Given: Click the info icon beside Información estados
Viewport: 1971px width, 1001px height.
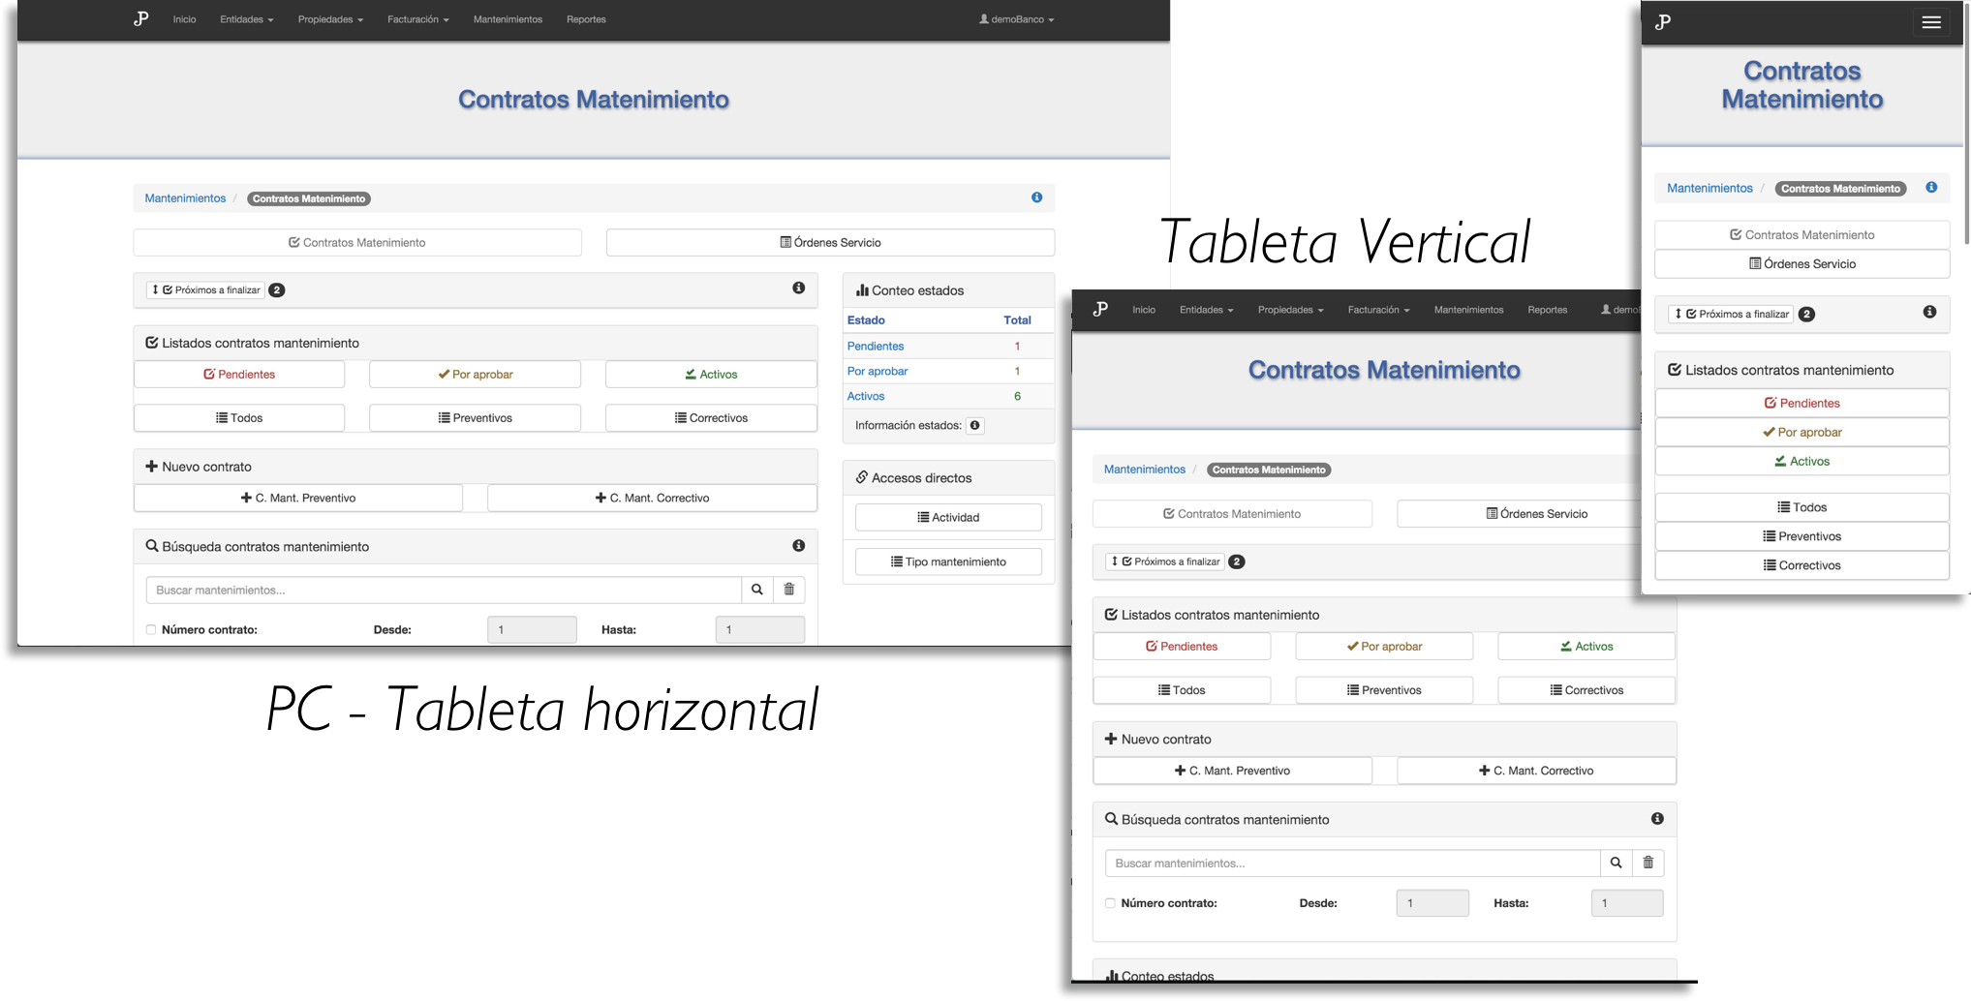Looking at the screenshot, I should tap(974, 426).
